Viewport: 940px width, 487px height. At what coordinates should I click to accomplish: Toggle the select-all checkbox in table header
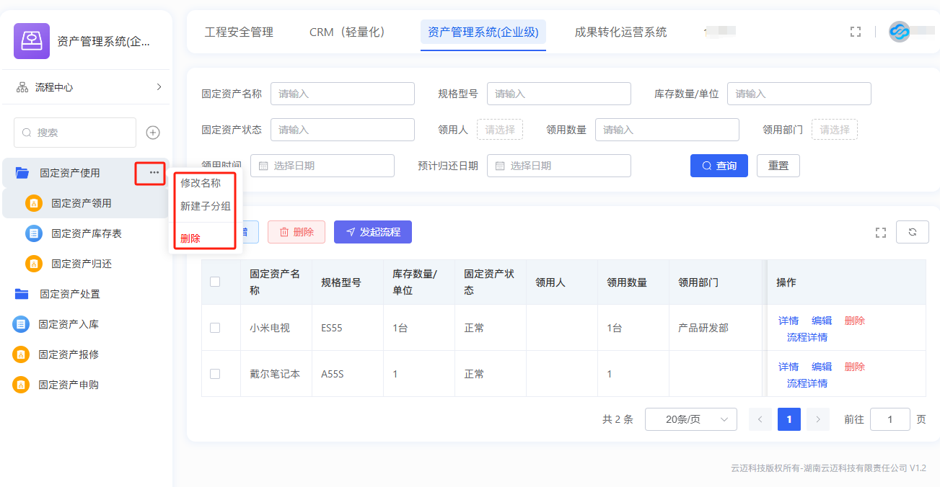pos(215,282)
